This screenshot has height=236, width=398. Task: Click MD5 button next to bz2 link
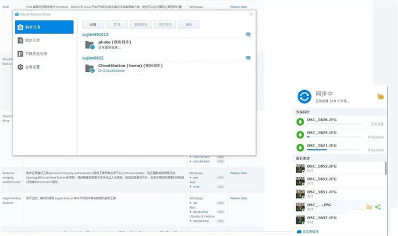[220, 221]
